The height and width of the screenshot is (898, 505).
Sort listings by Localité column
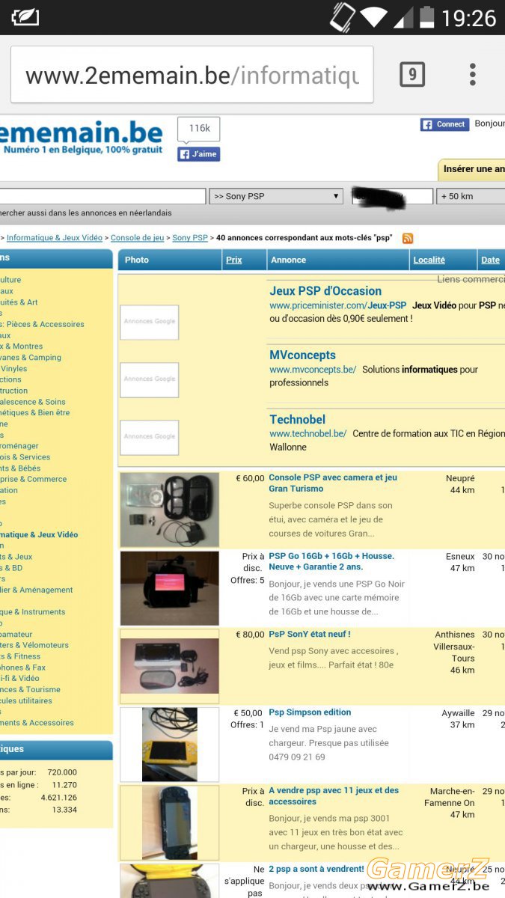(429, 260)
